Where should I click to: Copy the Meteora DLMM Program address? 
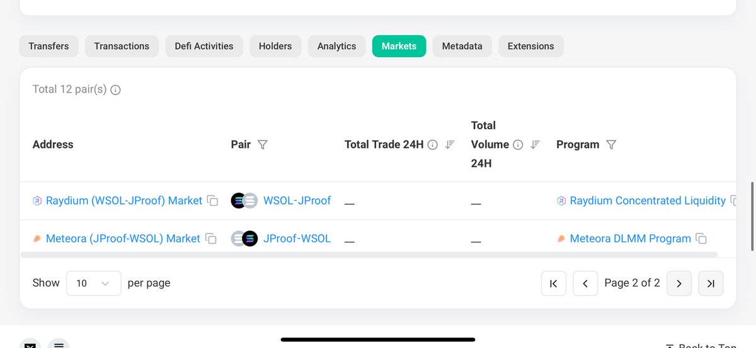(x=701, y=239)
